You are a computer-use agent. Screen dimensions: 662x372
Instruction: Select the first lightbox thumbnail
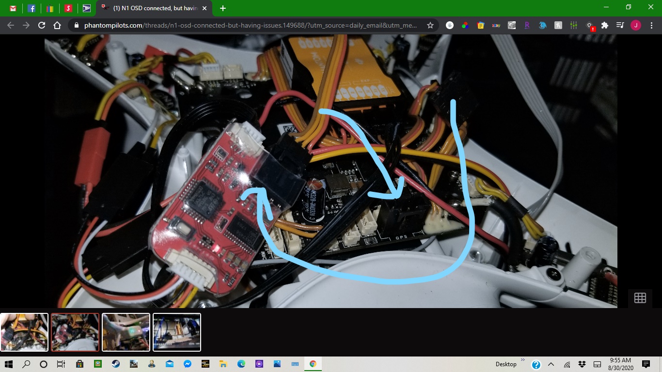tap(24, 332)
